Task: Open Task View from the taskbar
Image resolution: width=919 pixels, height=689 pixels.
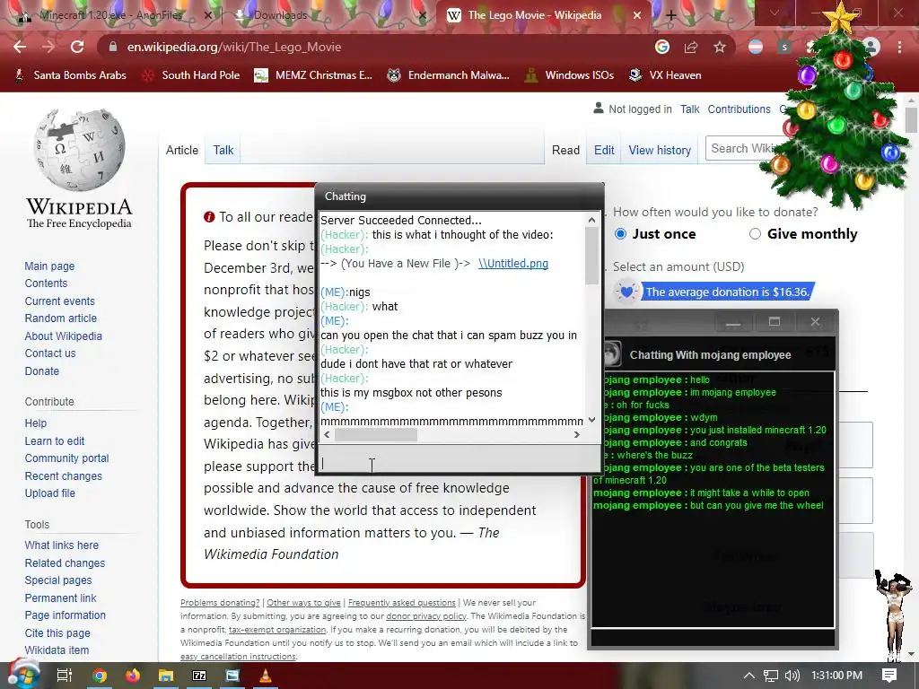Action: (64, 676)
